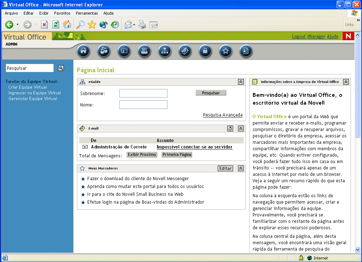Open the iManager link
The image size is (362, 262).
pyautogui.click(x=316, y=36)
